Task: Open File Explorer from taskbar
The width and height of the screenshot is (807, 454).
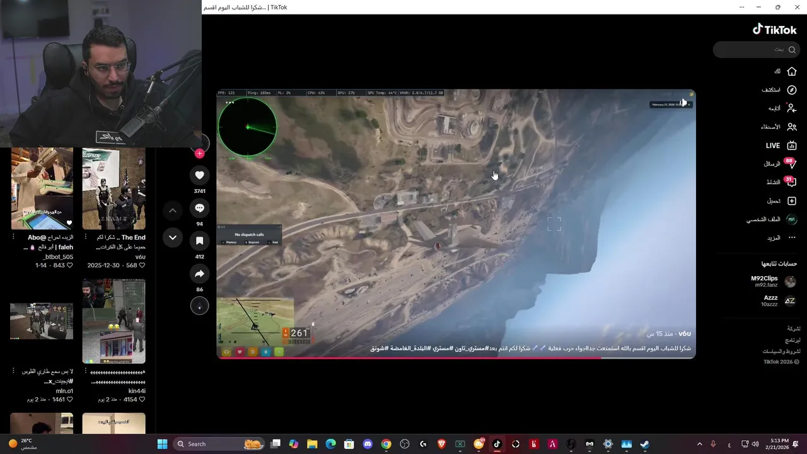Action: pyautogui.click(x=313, y=444)
